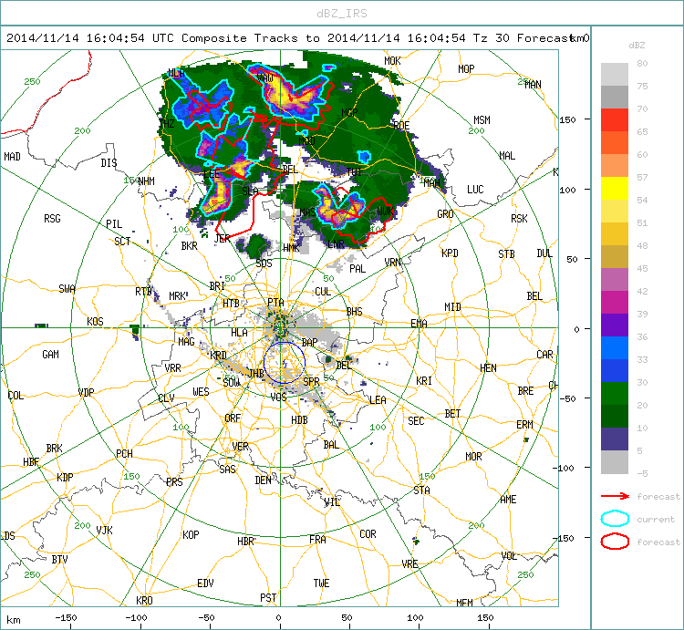Click the MSM station label
Image resolution: width=684 pixels, height=630 pixels.
click(x=482, y=120)
